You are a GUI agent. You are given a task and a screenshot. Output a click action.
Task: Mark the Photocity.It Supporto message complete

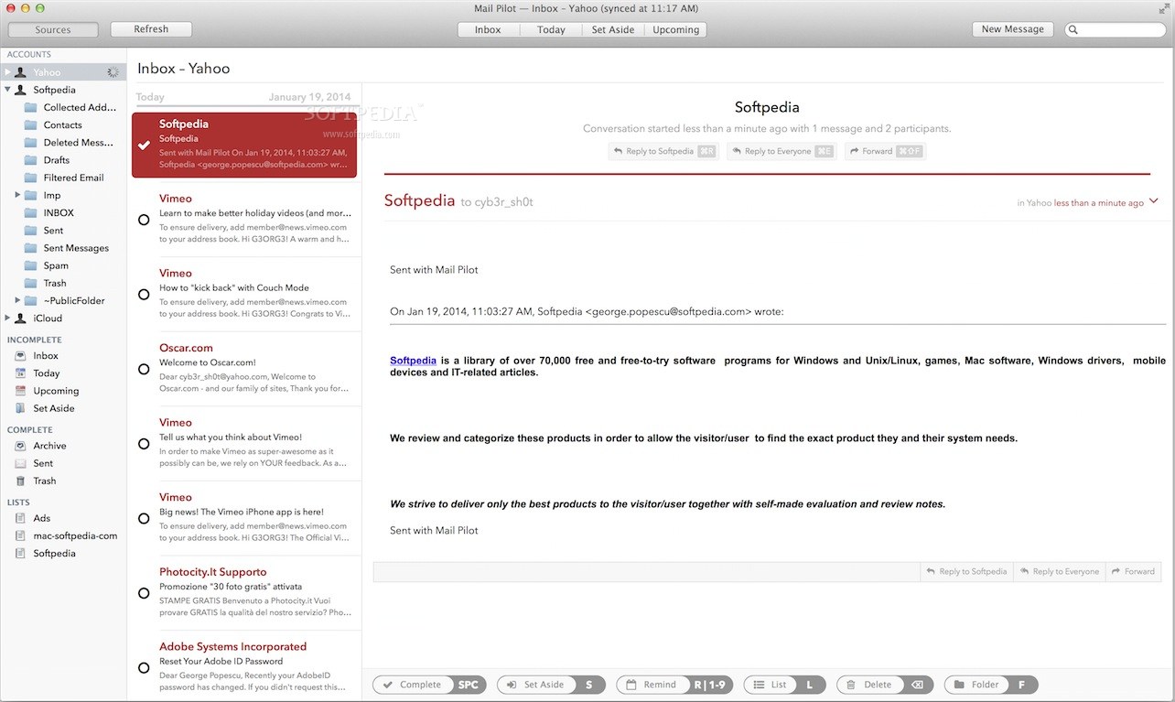coord(144,593)
